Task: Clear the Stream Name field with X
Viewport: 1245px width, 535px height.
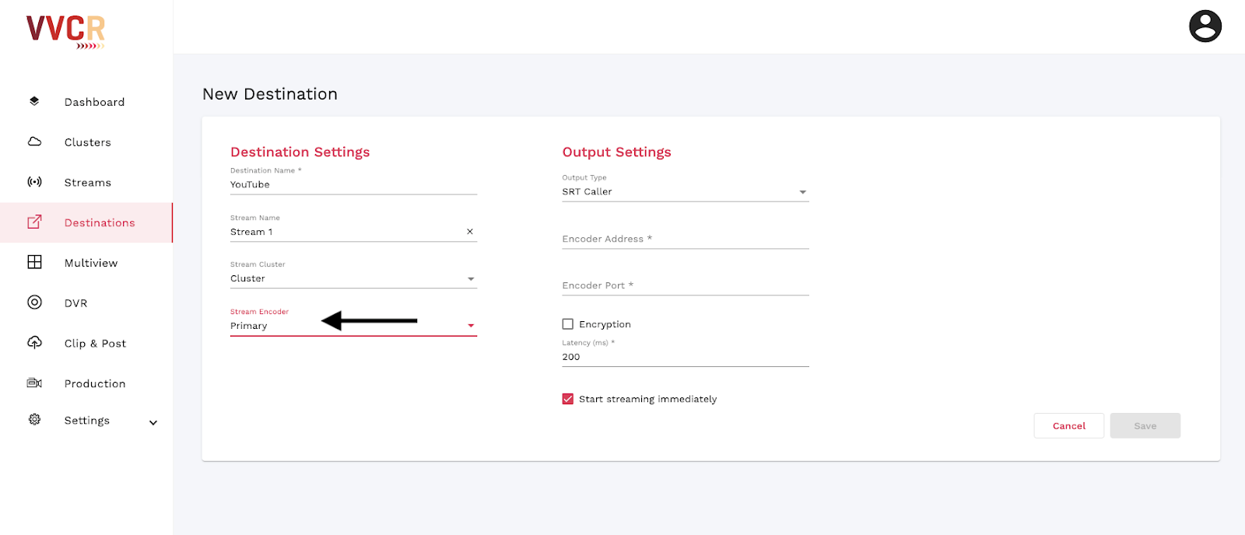Action: click(469, 232)
